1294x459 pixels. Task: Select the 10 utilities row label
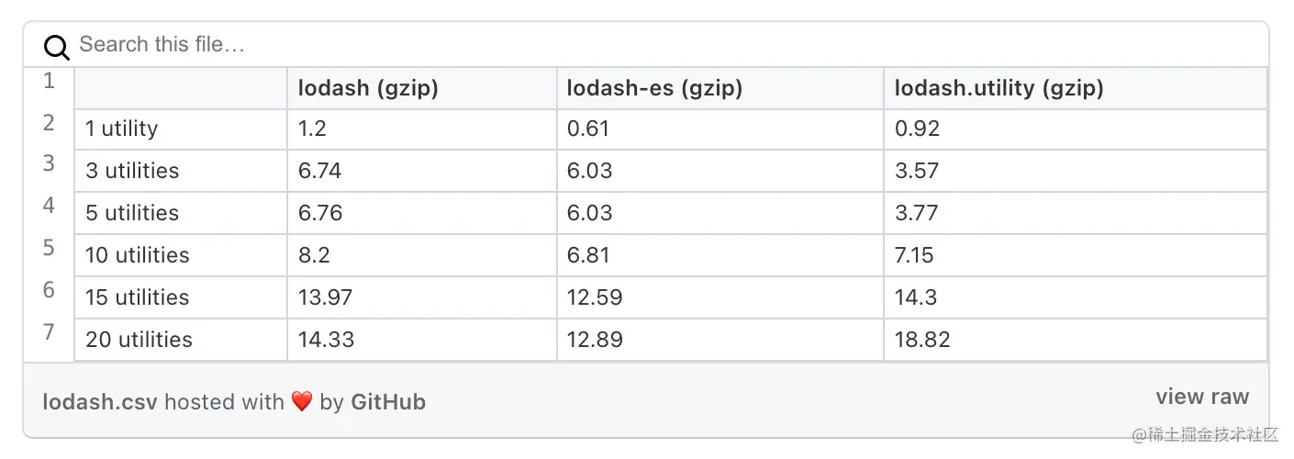tap(138, 255)
